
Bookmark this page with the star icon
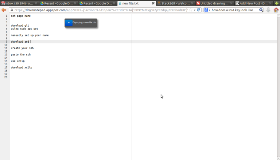(x=190, y=10)
